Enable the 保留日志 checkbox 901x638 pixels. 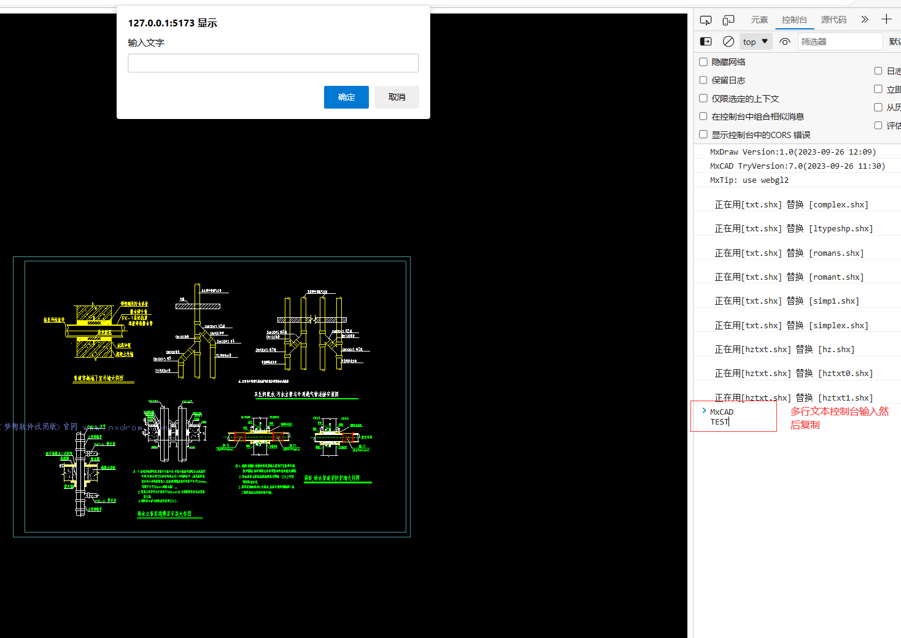[x=703, y=80]
